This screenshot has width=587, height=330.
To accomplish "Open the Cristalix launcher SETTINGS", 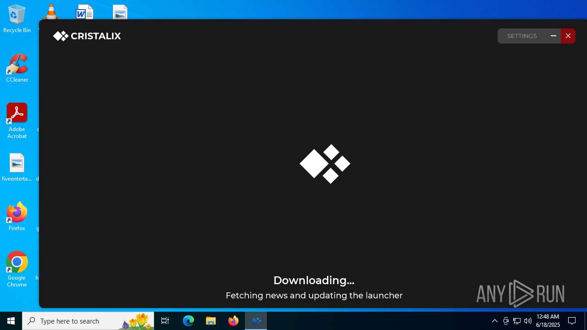I will pos(522,36).
